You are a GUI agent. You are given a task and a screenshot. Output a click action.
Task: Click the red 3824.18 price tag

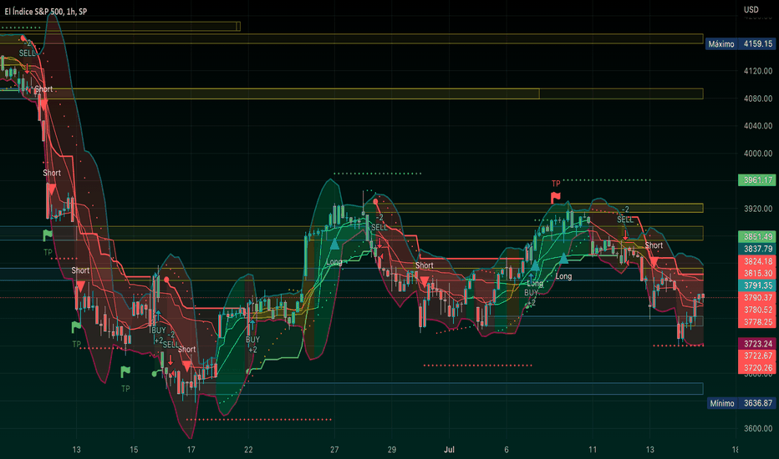click(757, 261)
